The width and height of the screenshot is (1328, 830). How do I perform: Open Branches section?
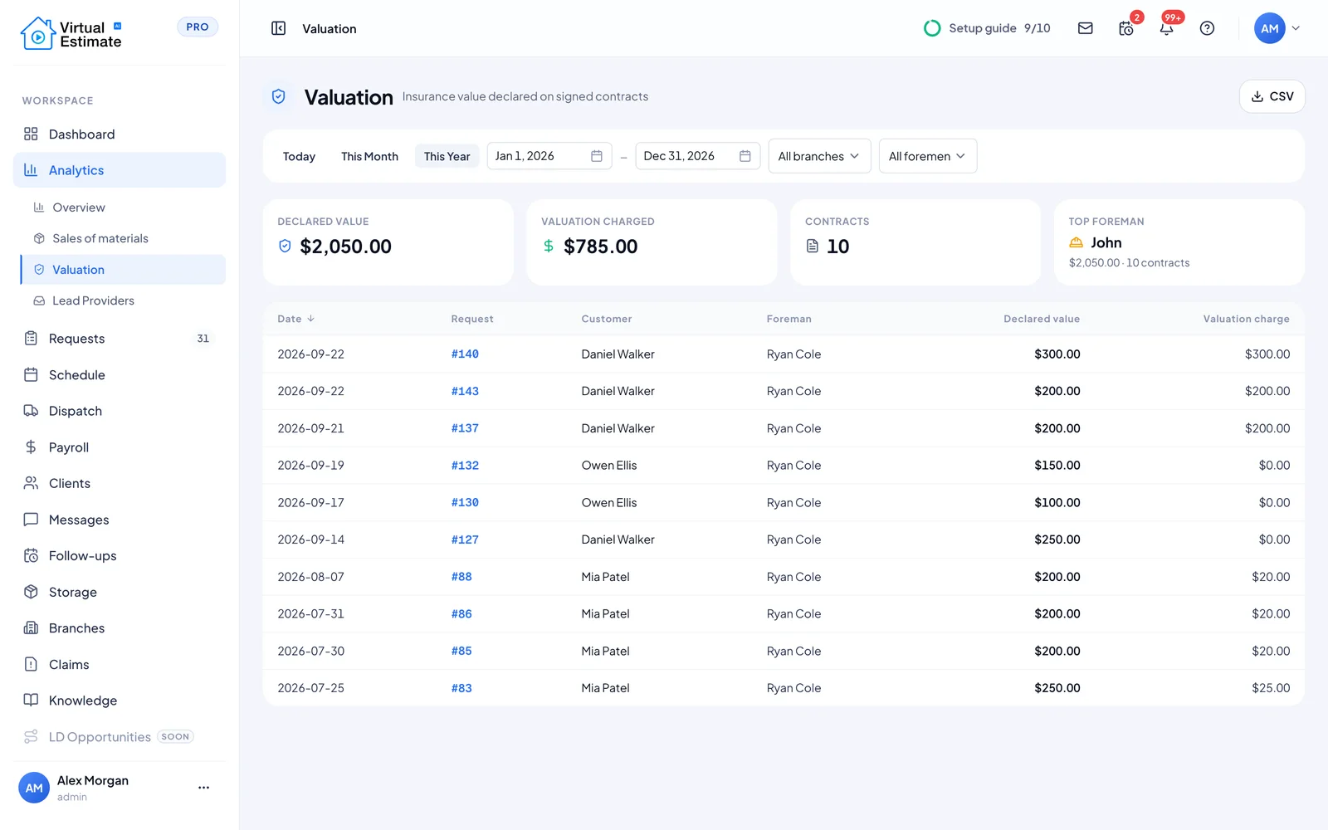(120, 628)
